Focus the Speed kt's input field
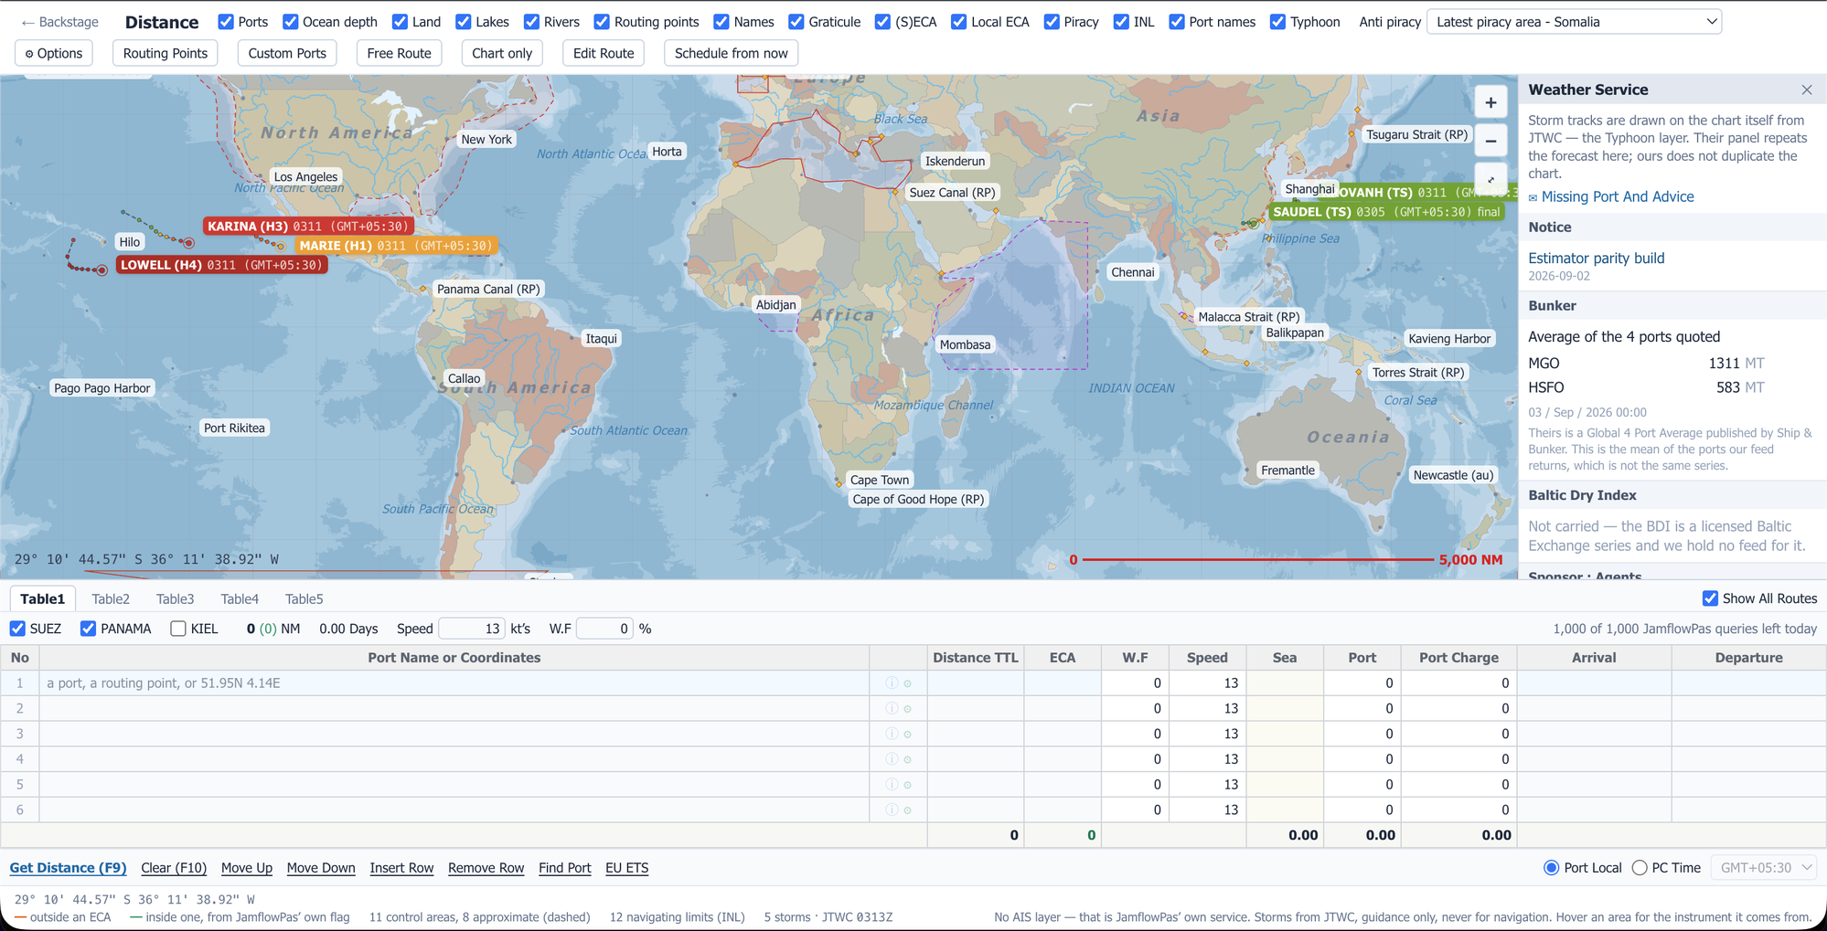 [472, 629]
